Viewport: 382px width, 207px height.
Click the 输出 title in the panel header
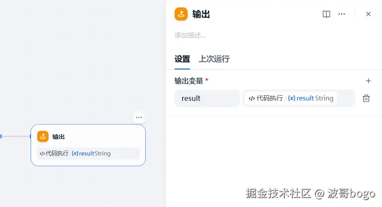click(201, 14)
